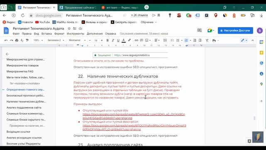Click the last edit link Последнее изменение
The height and width of the screenshot is (150, 266).
[144, 34]
